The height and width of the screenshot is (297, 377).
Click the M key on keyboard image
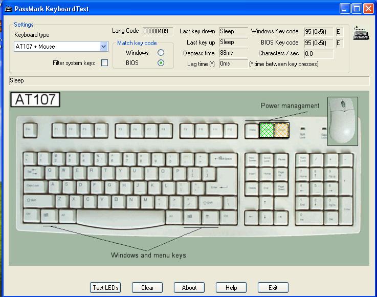147,201
